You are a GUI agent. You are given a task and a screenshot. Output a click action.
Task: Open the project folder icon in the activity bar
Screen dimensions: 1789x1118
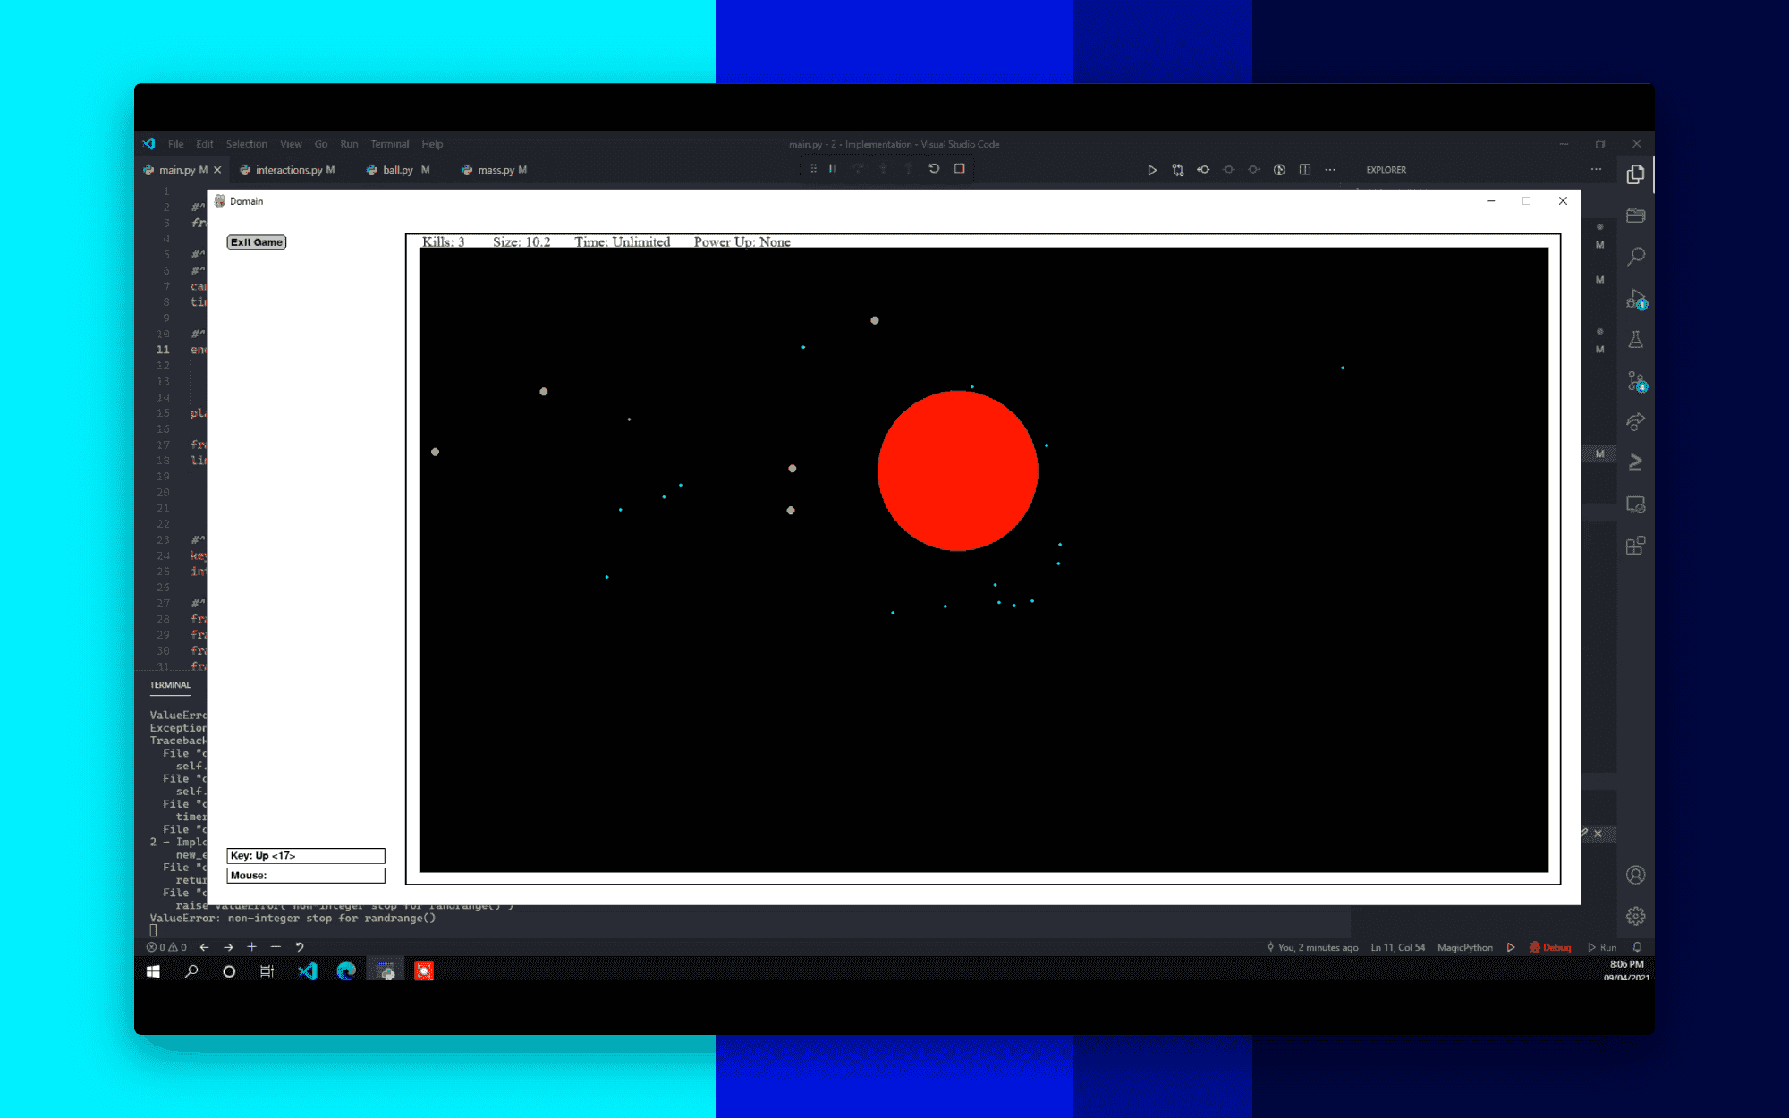[x=1635, y=216]
